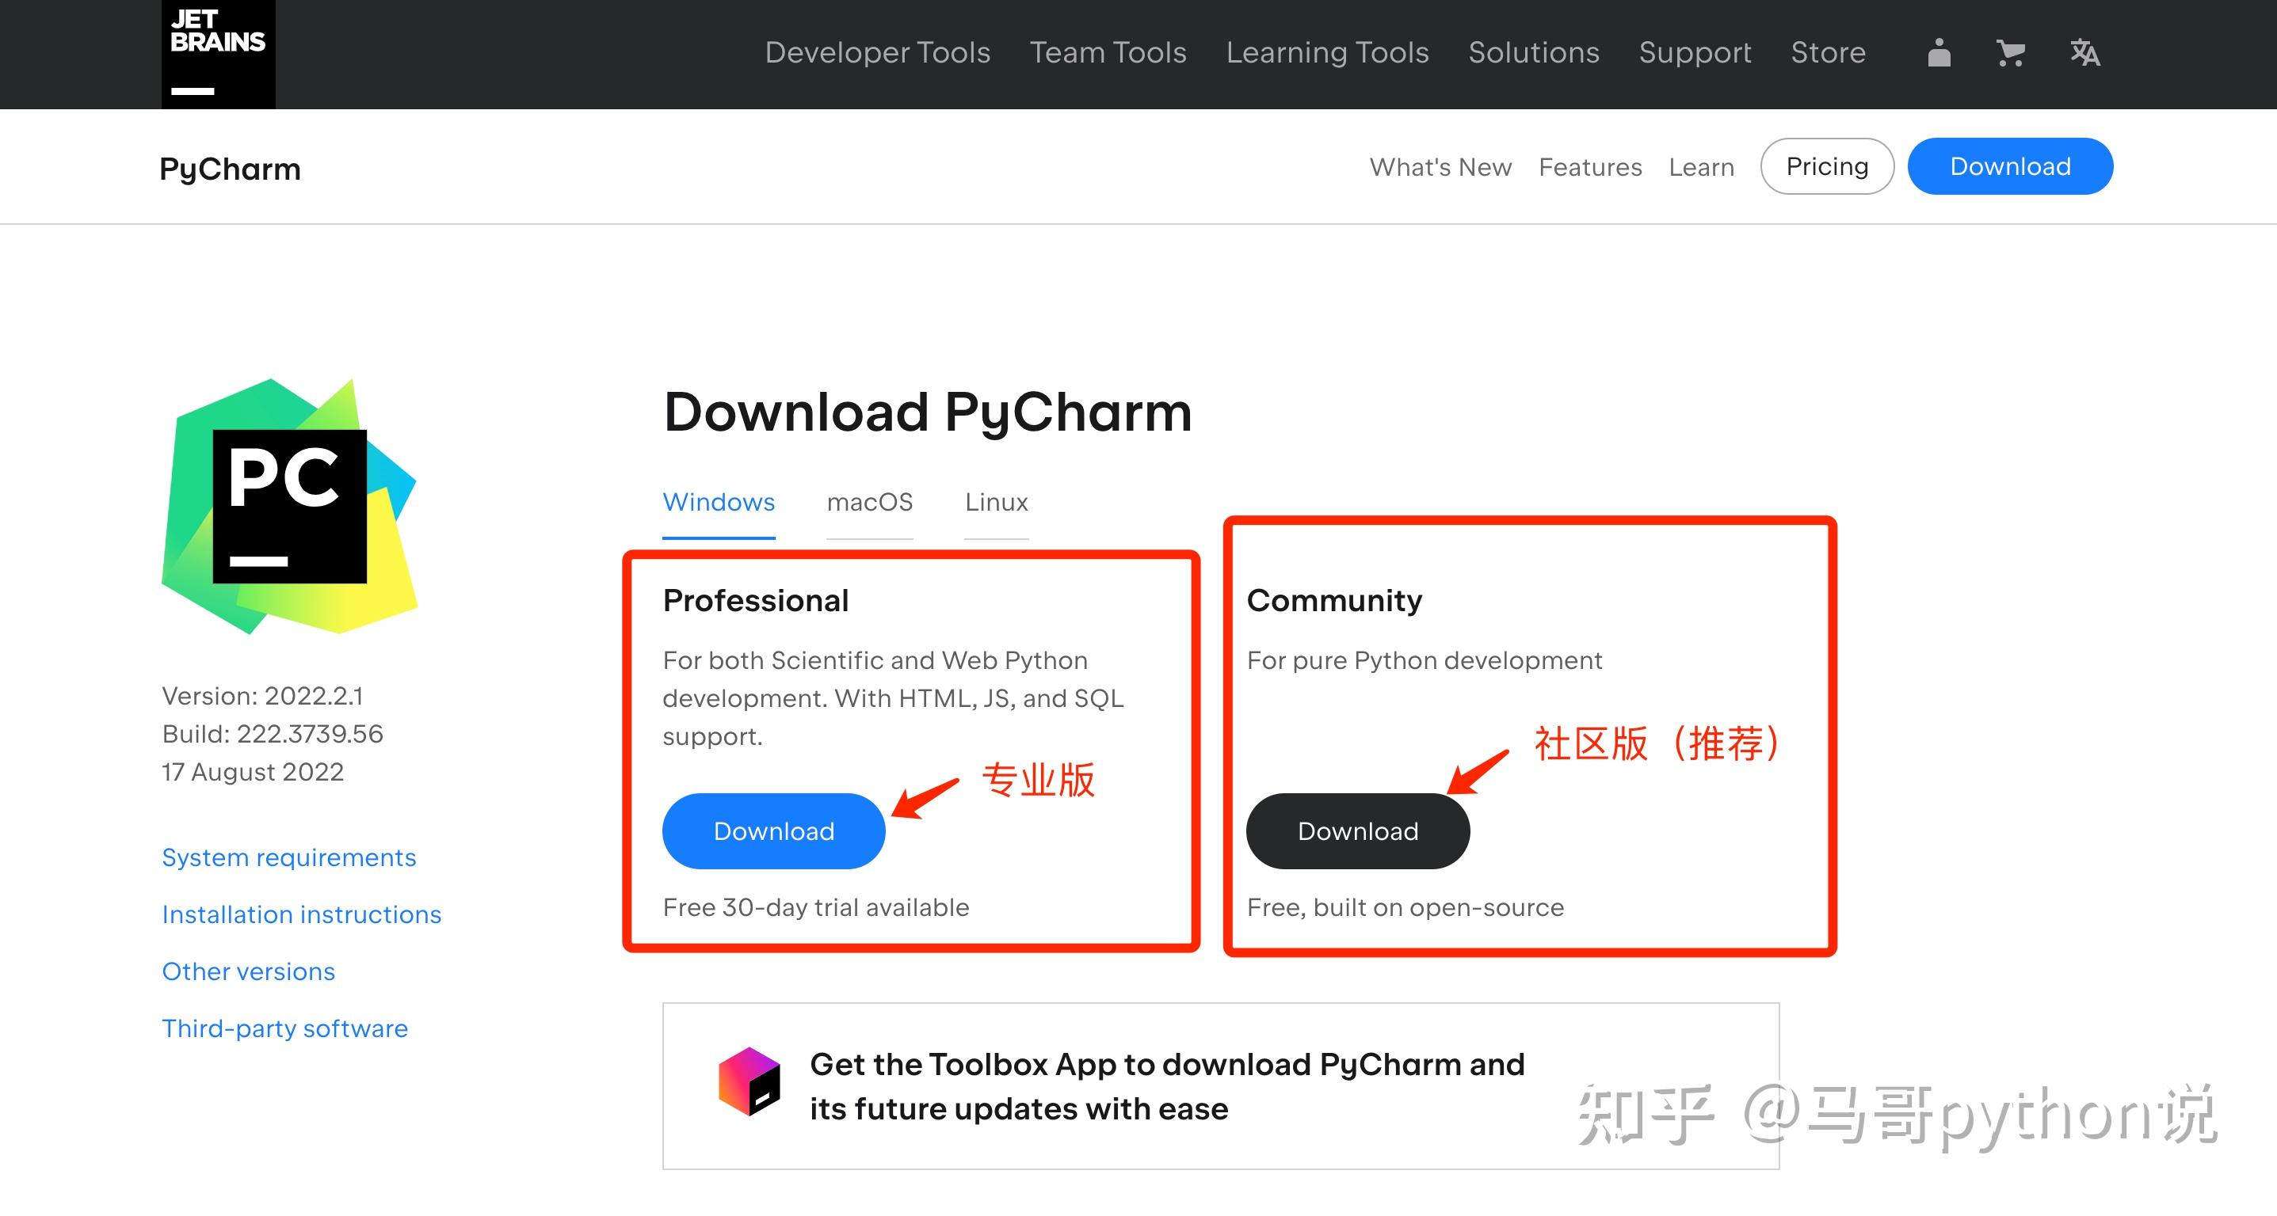Open Developer Tools menu
This screenshot has width=2277, height=1216.
pos(877,53)
